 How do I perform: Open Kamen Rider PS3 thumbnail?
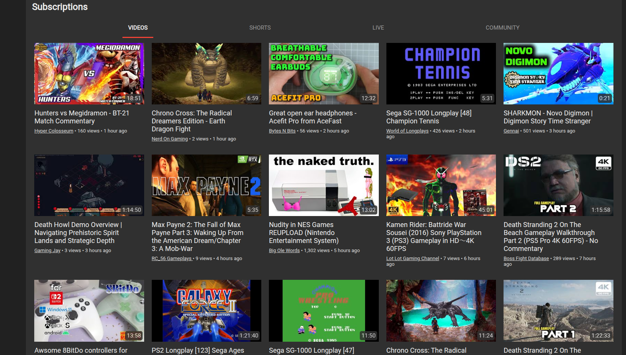pos(441,185)
